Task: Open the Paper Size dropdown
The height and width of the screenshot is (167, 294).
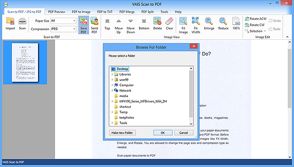Action: click(74, 21)
